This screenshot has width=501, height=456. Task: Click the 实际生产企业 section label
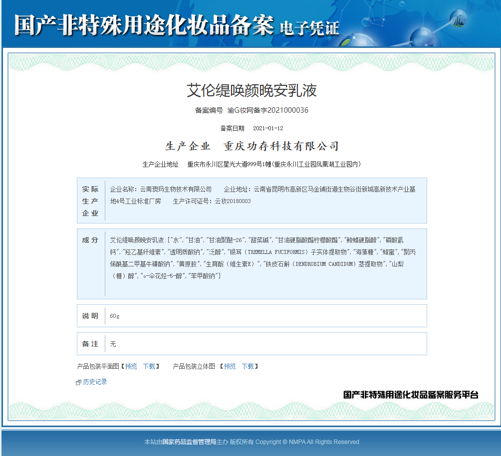coord(90,201)
